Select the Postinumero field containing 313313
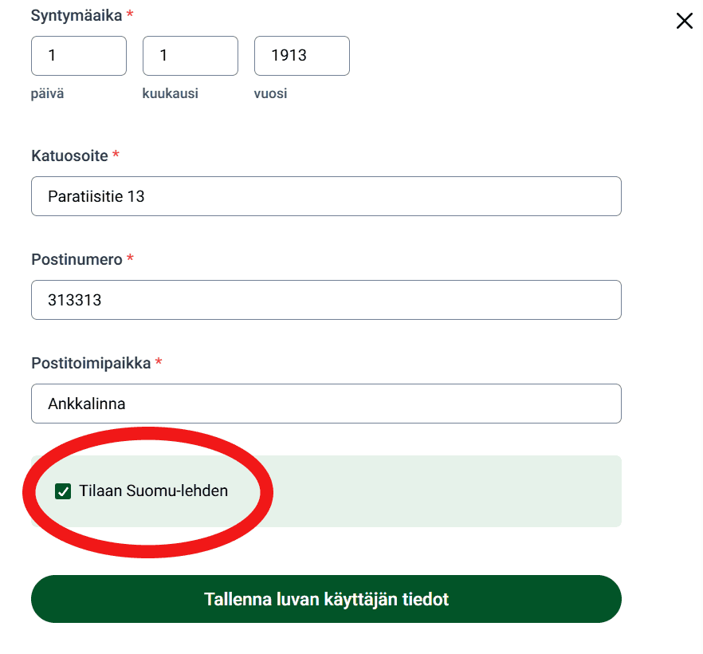Image resolution: width=703 pixels, height=654 pixels. pos(326,299)
